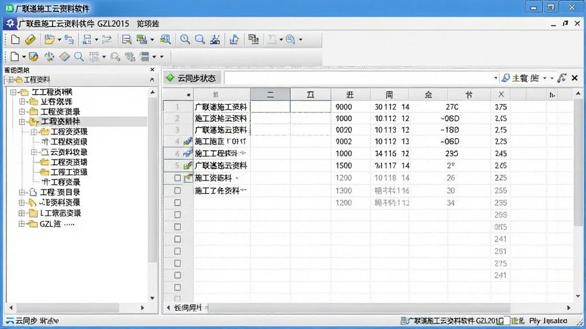The height and width of the screenshot is (329, 586).
Task: Click the gear app icon in the inner title bar
Action: click(10, 23)
